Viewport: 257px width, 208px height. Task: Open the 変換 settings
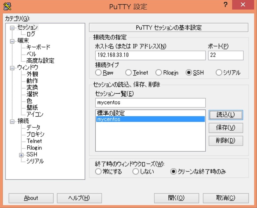[32, 88]
